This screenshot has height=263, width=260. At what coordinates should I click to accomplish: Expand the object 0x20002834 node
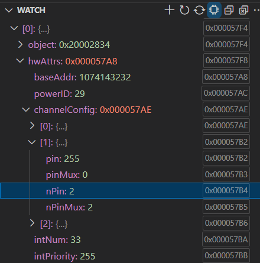(20, 44)
